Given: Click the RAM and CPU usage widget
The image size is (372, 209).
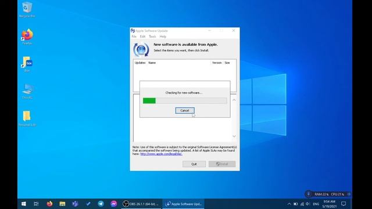Looking at the screenshot, I should 328,194.
